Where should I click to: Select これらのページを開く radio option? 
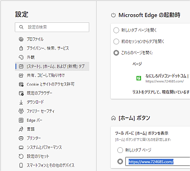tap(116, 53)
